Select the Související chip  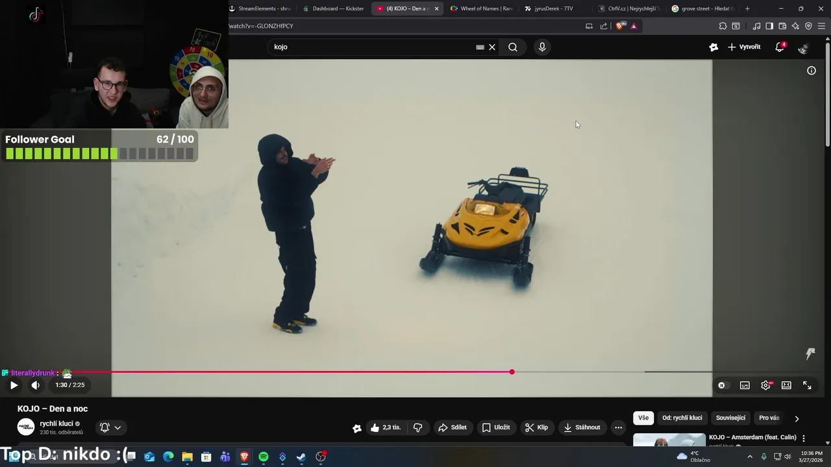point(731,418)
